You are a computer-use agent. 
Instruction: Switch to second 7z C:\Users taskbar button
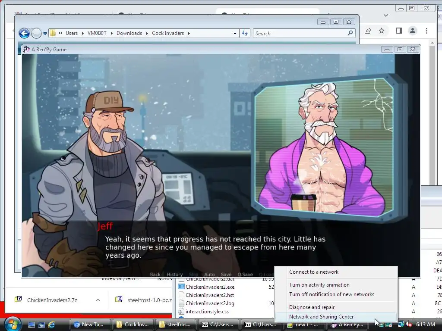(x=261, y=325)
